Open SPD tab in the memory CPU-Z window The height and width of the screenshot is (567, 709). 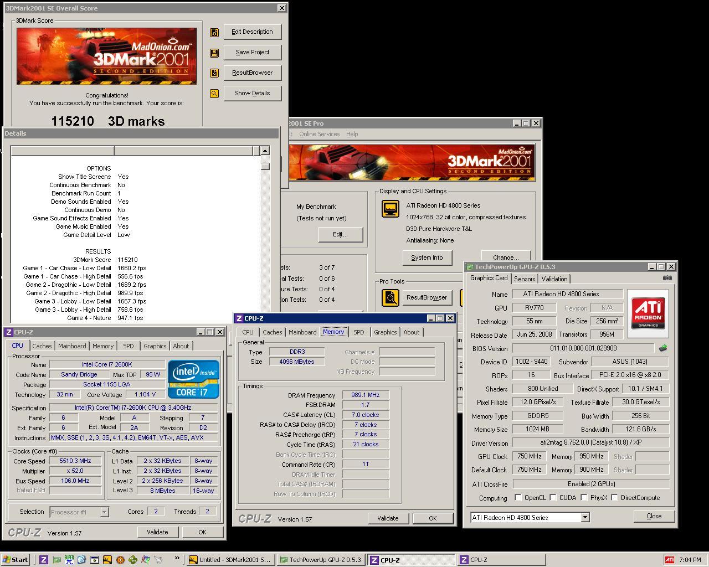359,332
